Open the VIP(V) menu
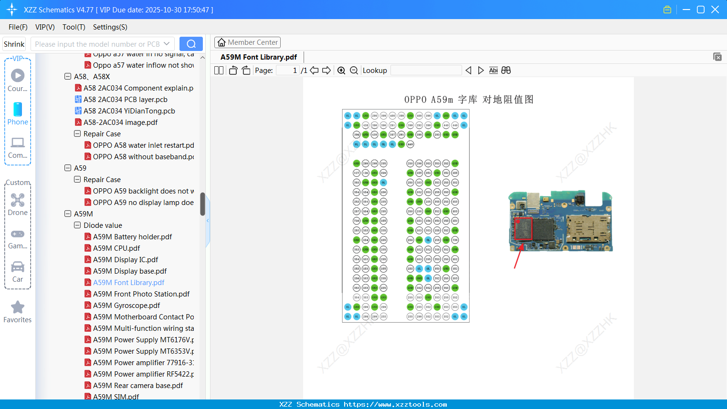Image resolution: width=727 pixels, height=409 pixels. (x=45, y=27)
